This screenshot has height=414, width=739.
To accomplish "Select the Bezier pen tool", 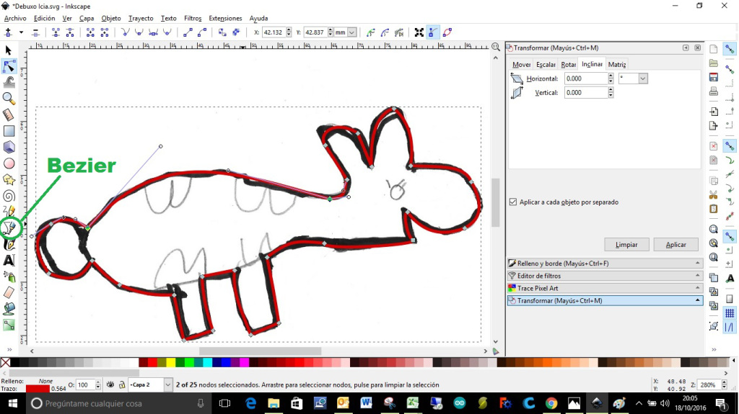I will (x=9, y=228).
